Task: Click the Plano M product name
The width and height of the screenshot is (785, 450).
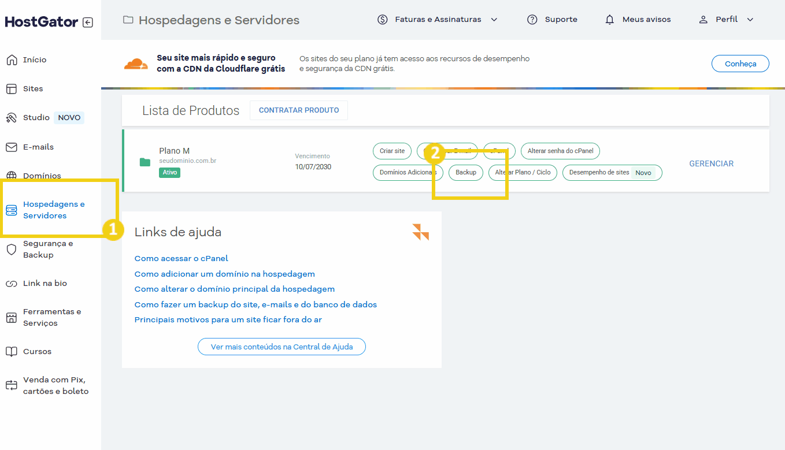Action: 175,151
